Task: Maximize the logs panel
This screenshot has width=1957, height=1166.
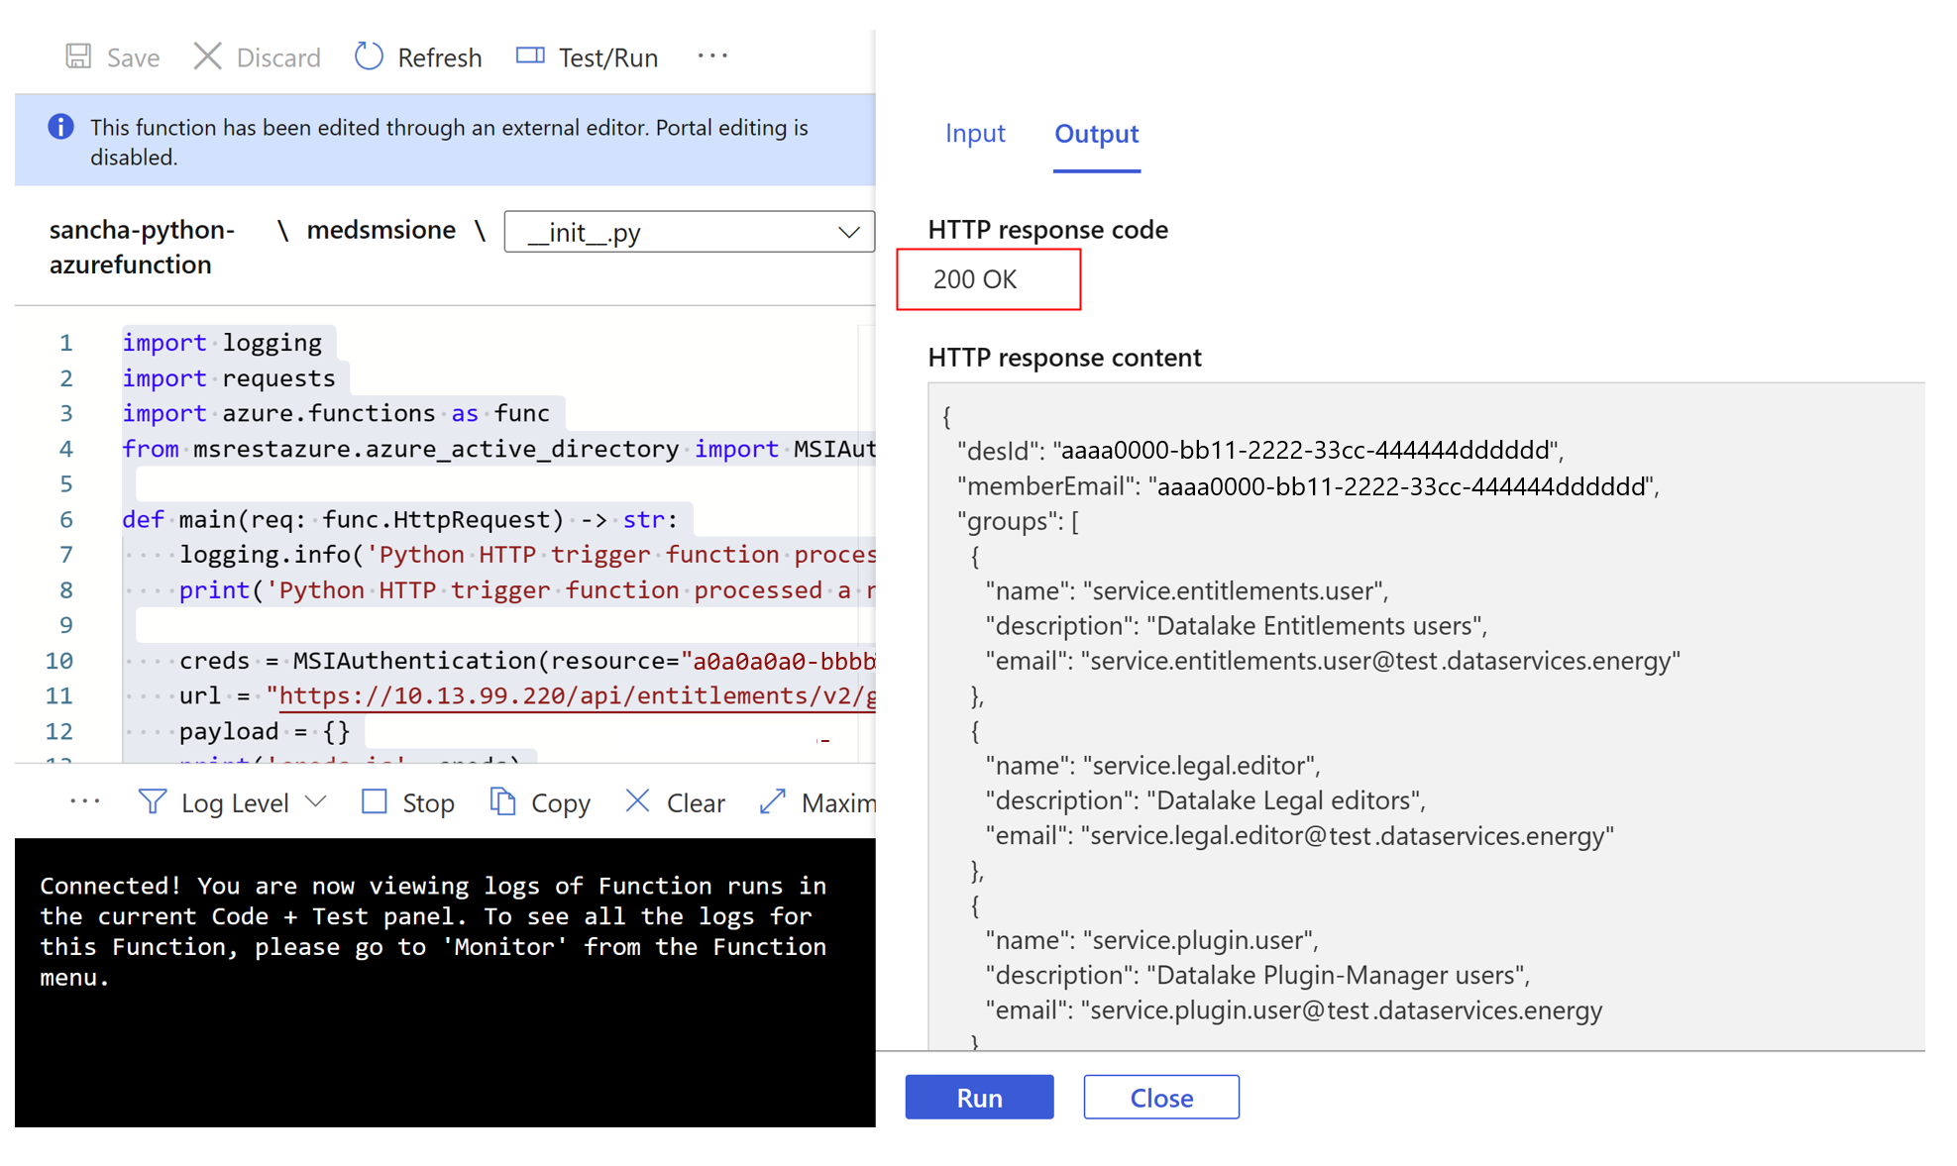Action: 773,801
